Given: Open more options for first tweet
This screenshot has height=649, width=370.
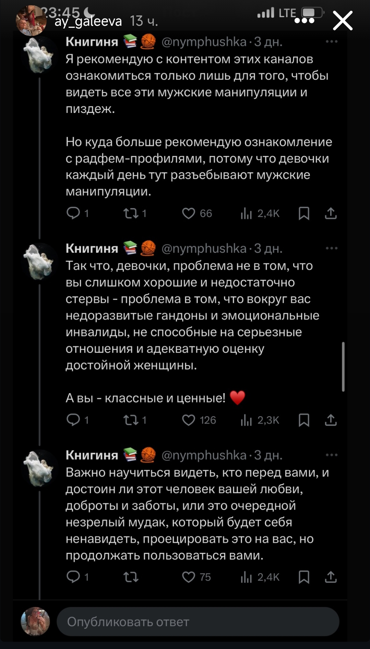Looking at the screenshot, I should (332, 42).
